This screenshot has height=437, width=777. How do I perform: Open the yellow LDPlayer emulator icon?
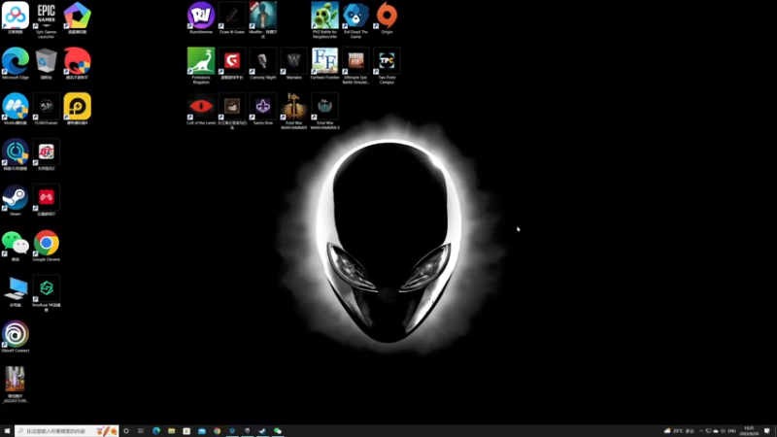[78, 108]
